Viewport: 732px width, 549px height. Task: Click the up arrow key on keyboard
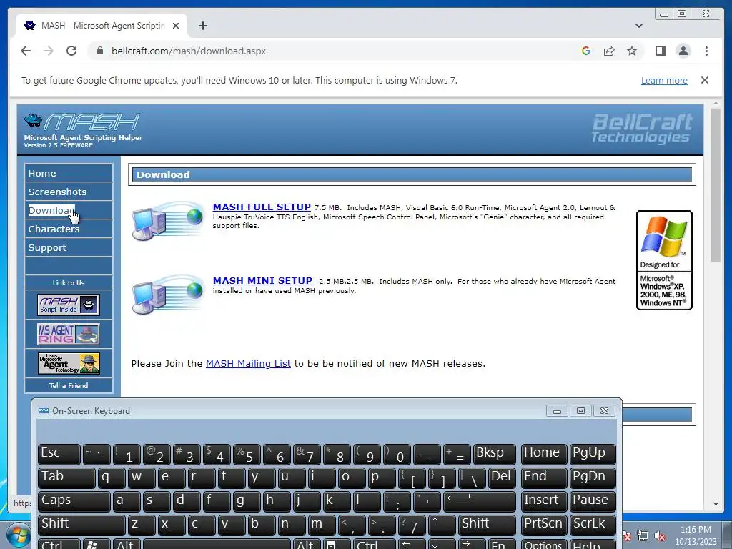(442, 525)
